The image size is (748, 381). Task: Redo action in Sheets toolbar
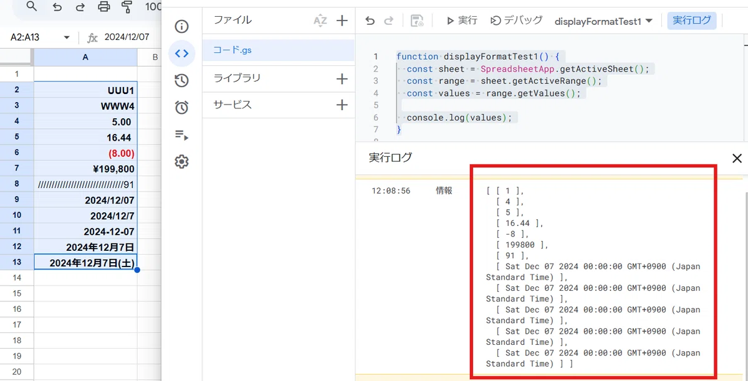[x=80, y=7]
